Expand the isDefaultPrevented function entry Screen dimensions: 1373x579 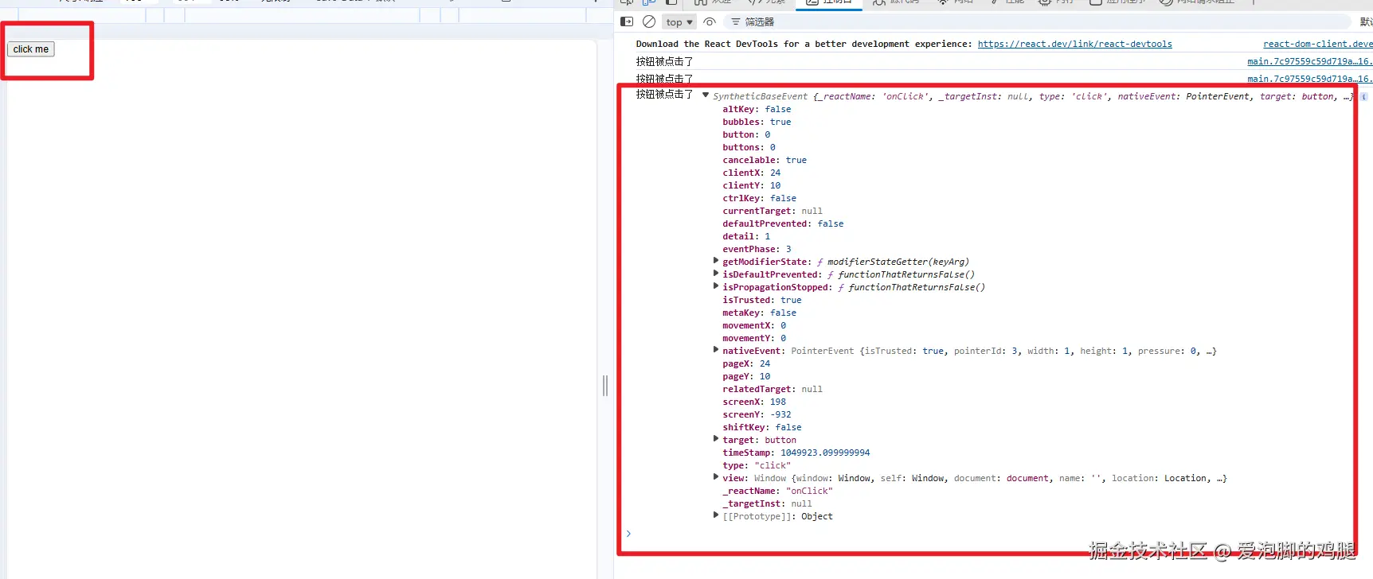pyautogui.click(x=716, y=274)
